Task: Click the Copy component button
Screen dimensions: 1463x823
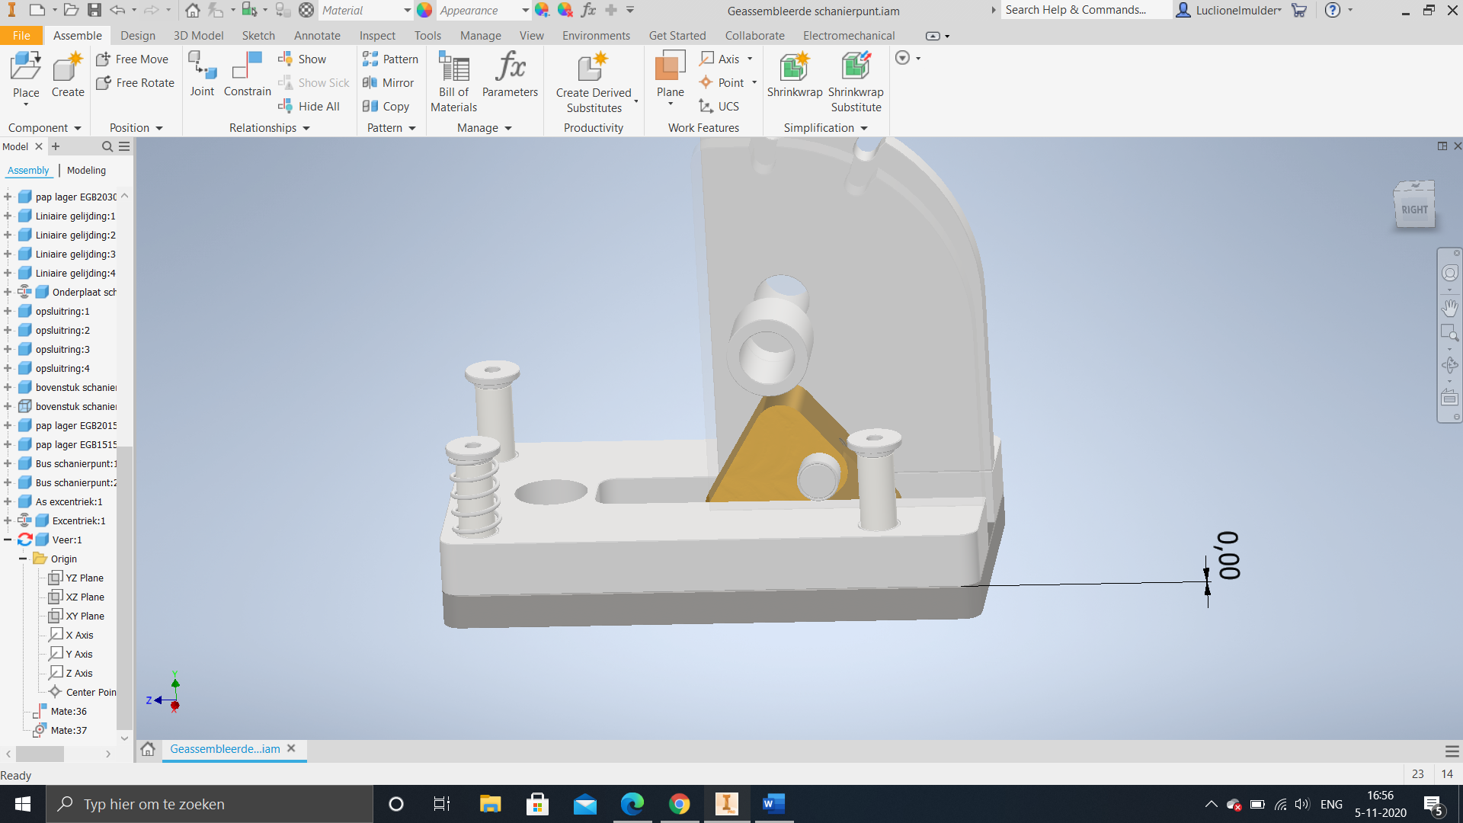Action: pos(386,106)
